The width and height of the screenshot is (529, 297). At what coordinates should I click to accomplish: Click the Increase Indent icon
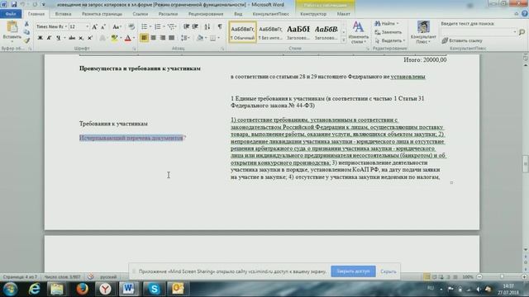[195, 26]
